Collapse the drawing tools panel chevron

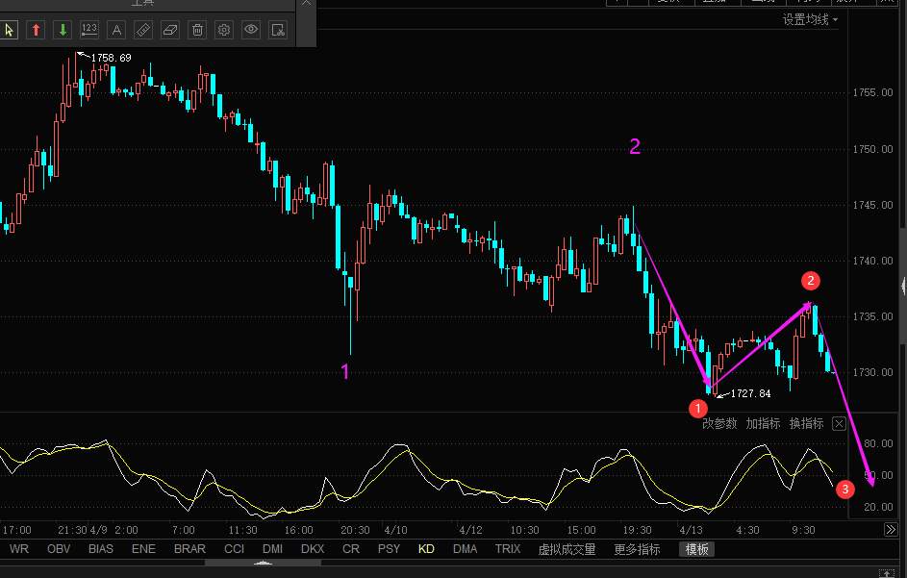click(x=307, y=3)
